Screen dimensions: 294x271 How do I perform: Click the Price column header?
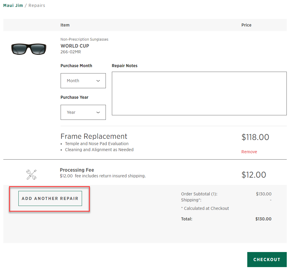click(246, 25)
